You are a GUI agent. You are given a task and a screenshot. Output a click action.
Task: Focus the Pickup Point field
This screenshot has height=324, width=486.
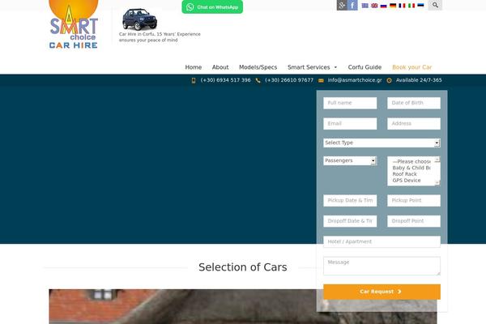pos(414,201)
